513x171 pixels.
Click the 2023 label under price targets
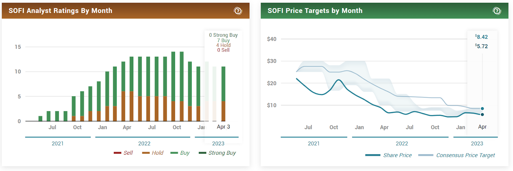[x=477, y=144]
